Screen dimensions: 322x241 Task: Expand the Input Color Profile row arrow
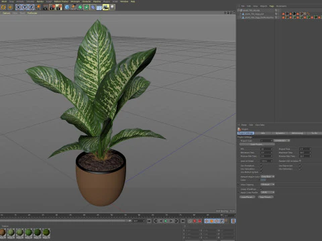(x=238, y=192)
